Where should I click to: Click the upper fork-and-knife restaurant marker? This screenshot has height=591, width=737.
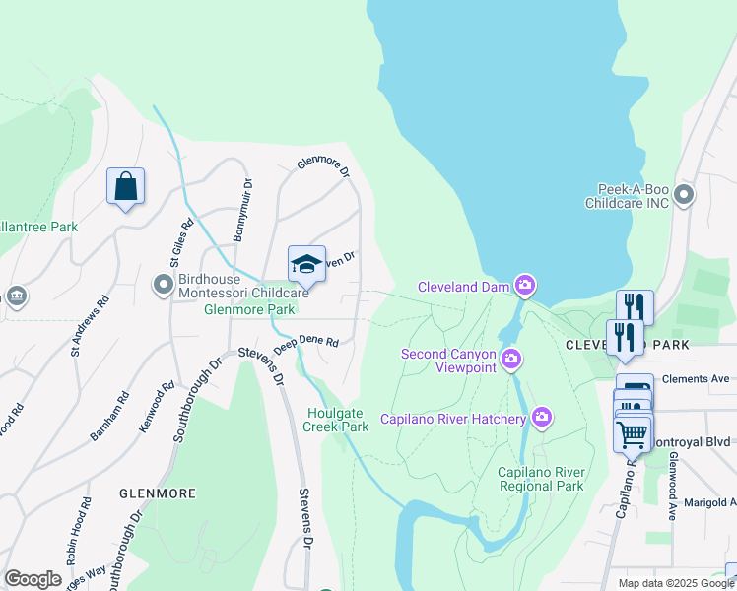pyautogui.click(x=635, y=306)
